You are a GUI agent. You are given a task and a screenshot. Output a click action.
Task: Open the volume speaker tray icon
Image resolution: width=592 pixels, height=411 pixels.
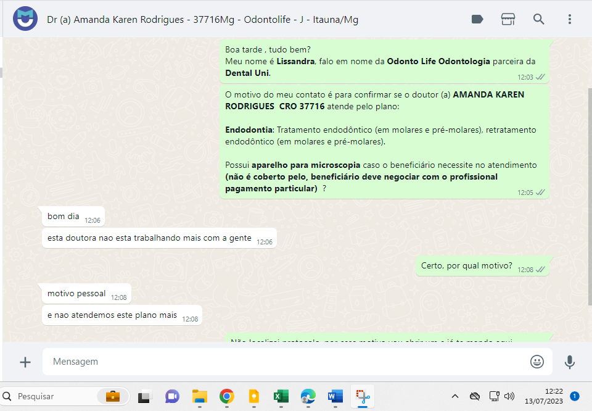coord(509,396)
